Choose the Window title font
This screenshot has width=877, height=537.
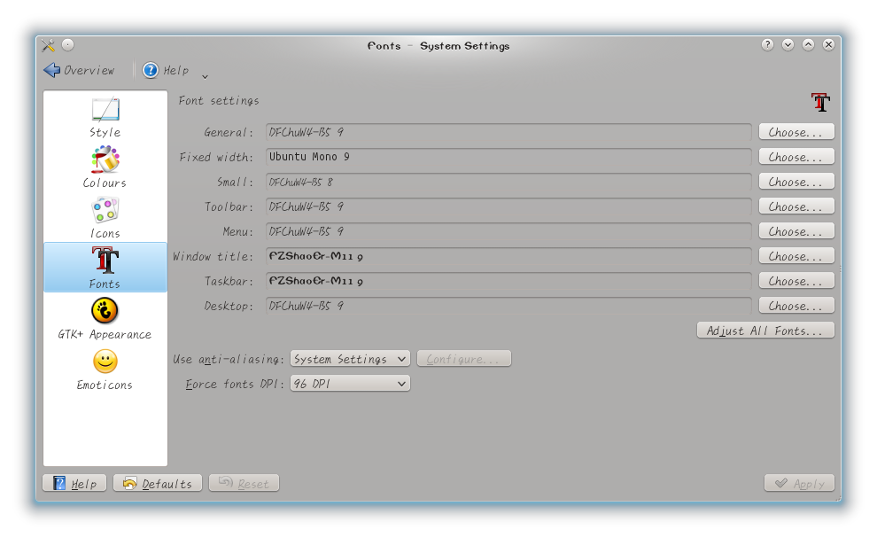(x=796, y=255)
